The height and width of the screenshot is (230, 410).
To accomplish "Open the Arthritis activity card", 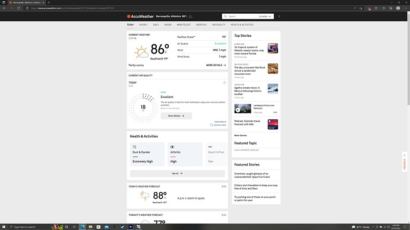I will pos(185,154).
